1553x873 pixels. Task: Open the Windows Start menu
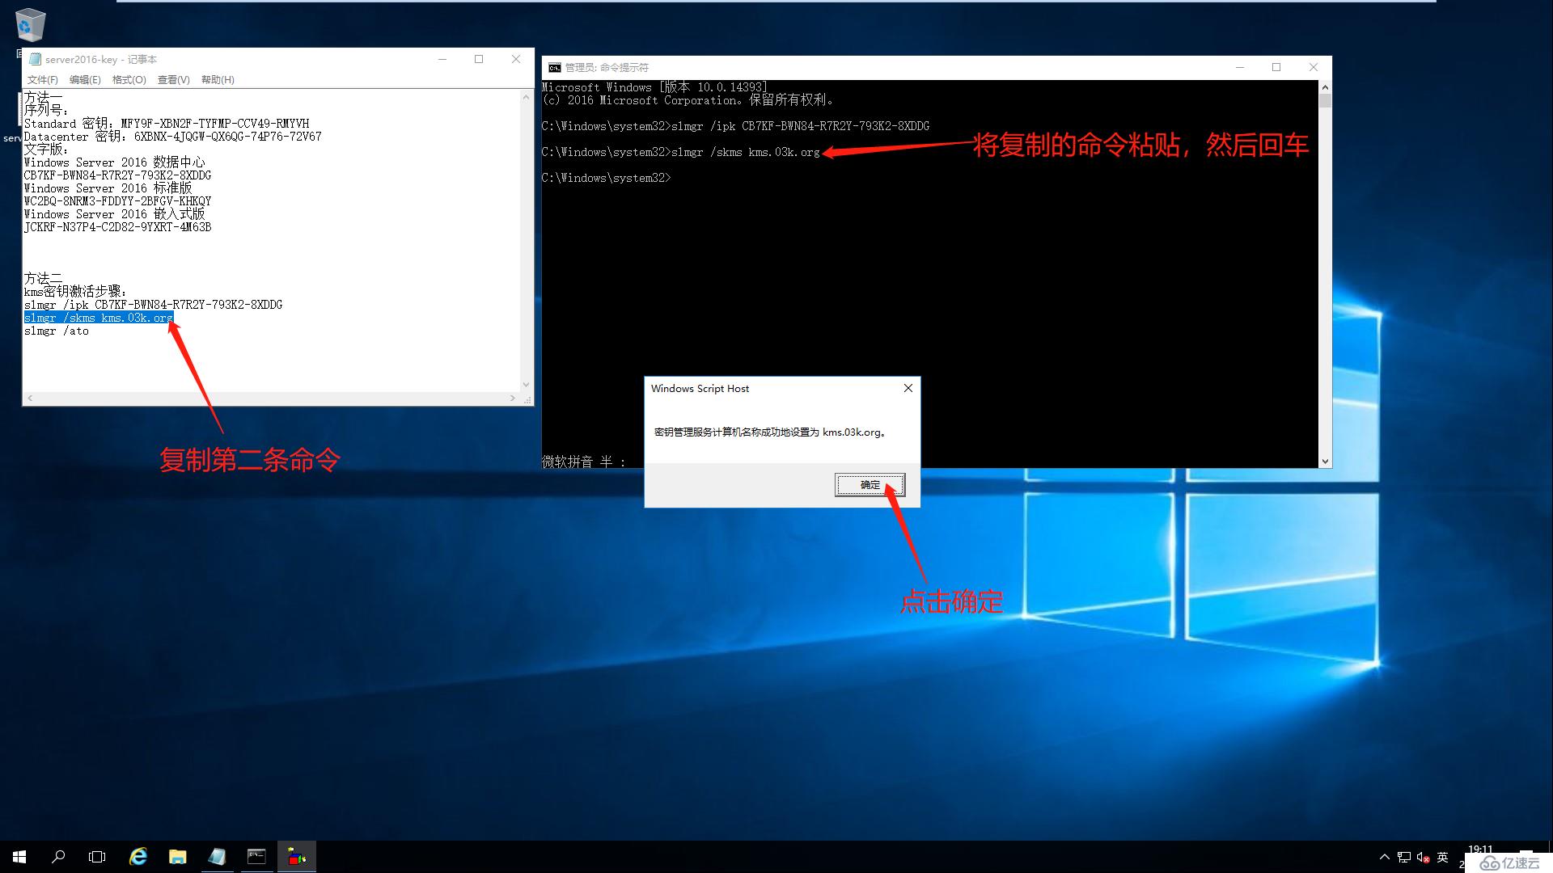[19, 857]
